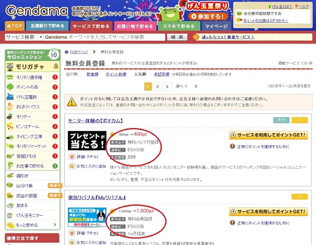Screen dimensions: 316x245
Task: Click 正常にポイントを獲得するために for ポチカム
Action: pyautogui.click(x=263, y=147)
